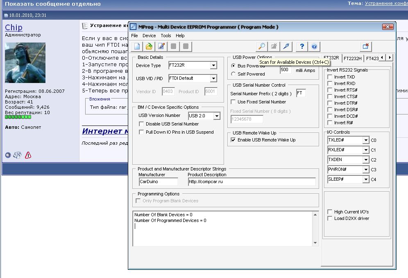Enable Use Fixed Serial Number checkbox
Viewport: 408px width, 278px height.
(233, 102)
